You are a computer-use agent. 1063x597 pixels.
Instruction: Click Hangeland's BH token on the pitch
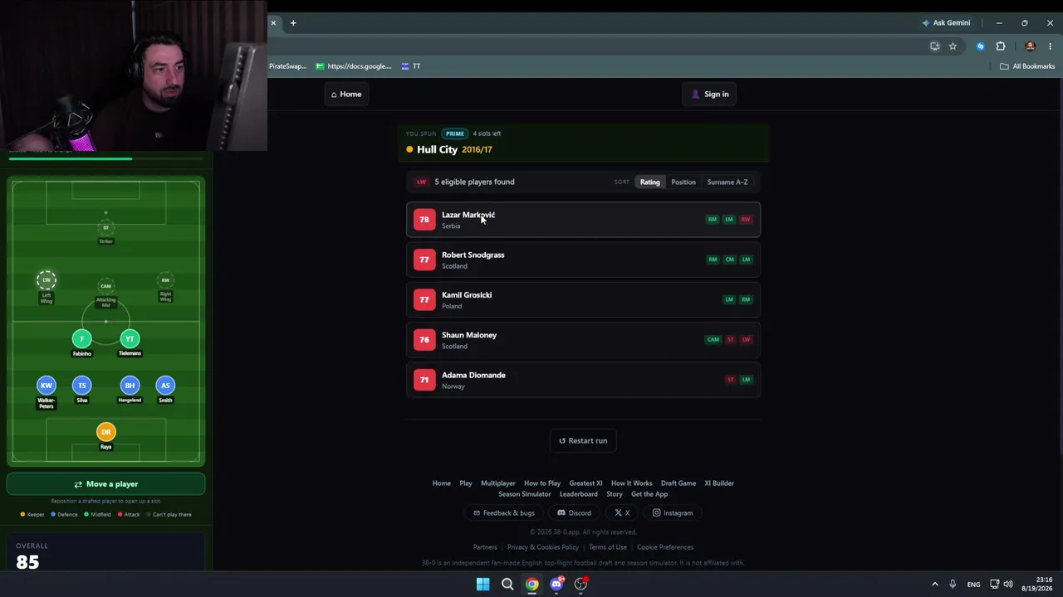point(130,385)
